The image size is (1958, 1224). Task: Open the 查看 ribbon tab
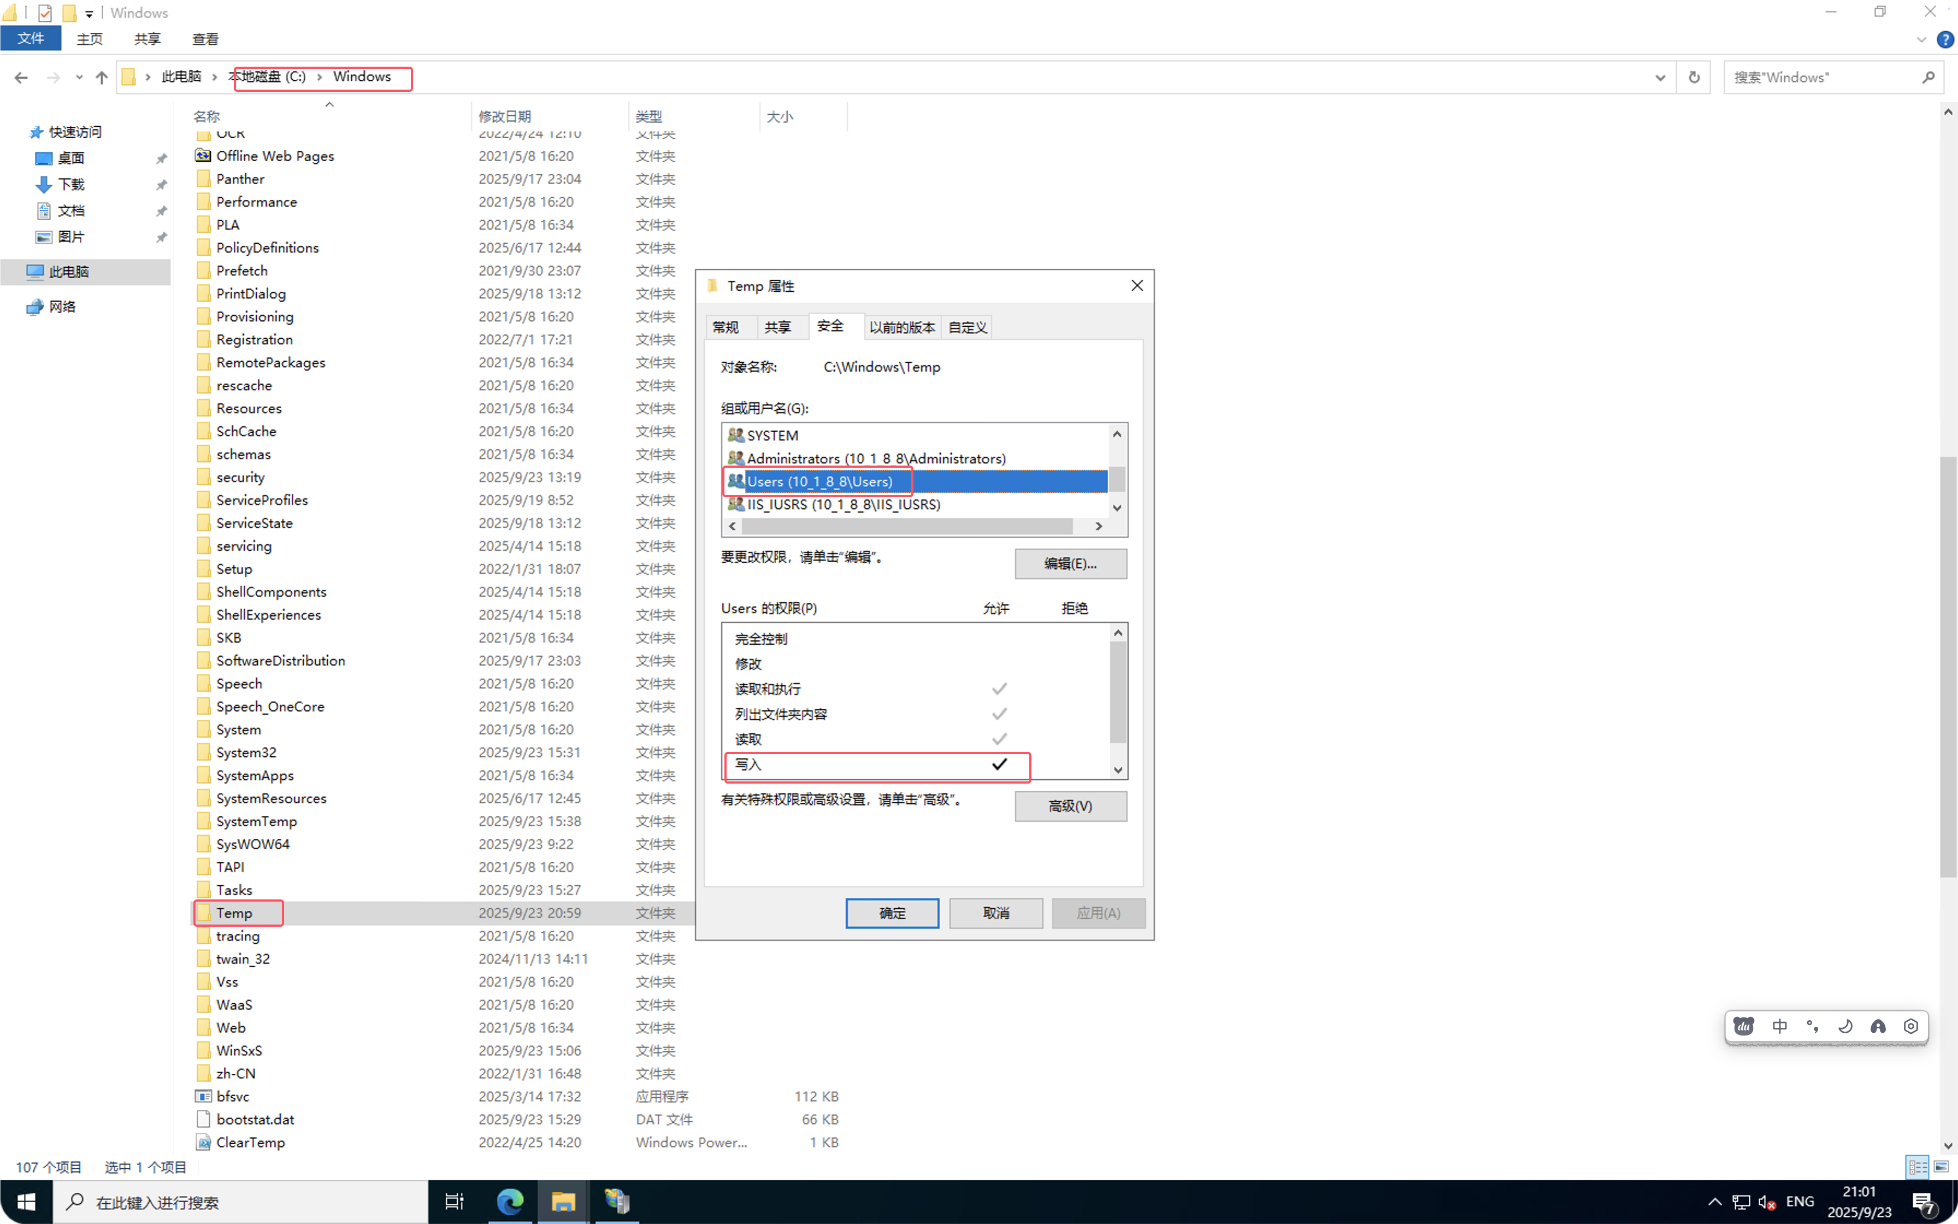pyautogui.click(x=205, y=39)
